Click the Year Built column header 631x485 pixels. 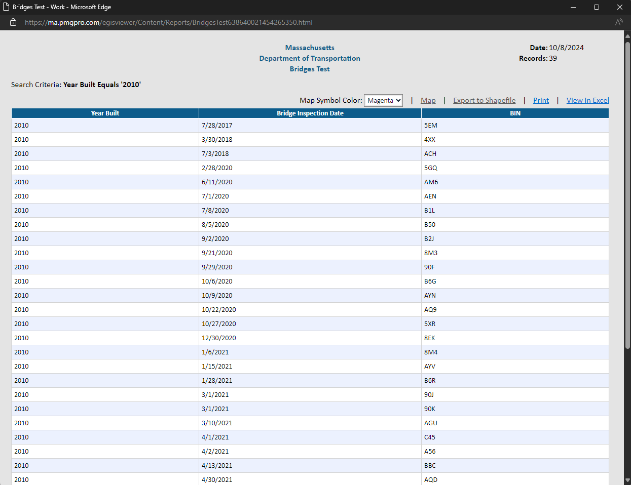[x=105, y=113]
